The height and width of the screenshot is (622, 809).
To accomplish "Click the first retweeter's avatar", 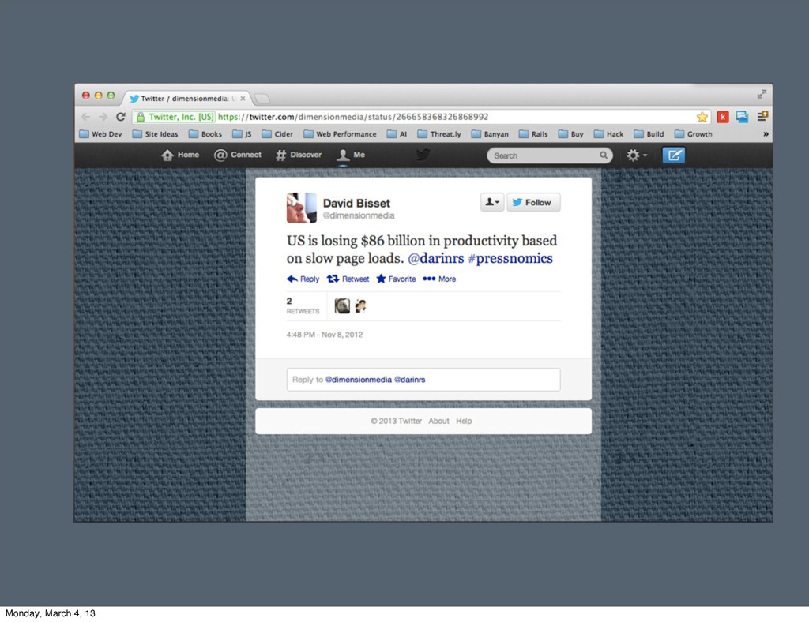I will click(342, 306).
